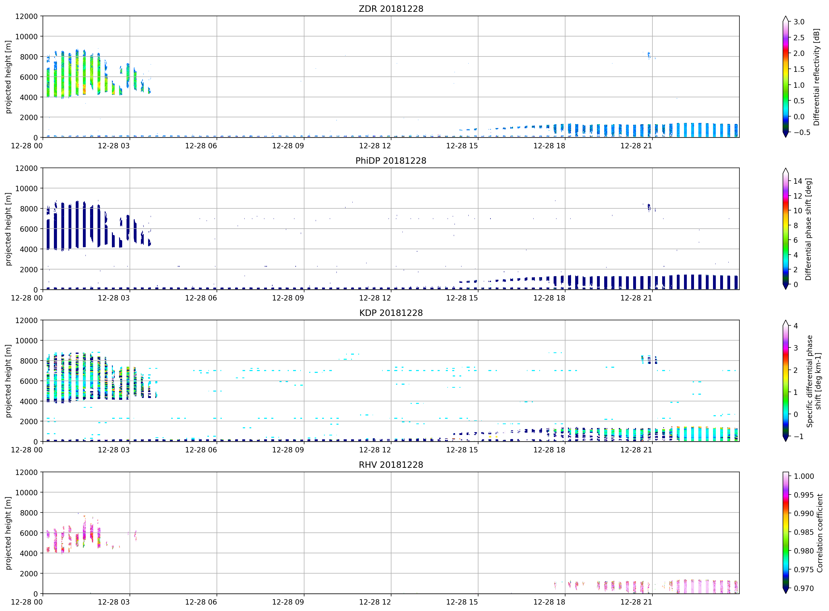Click the 12-28 06 x-axis label under KDP

coord(201,450)
